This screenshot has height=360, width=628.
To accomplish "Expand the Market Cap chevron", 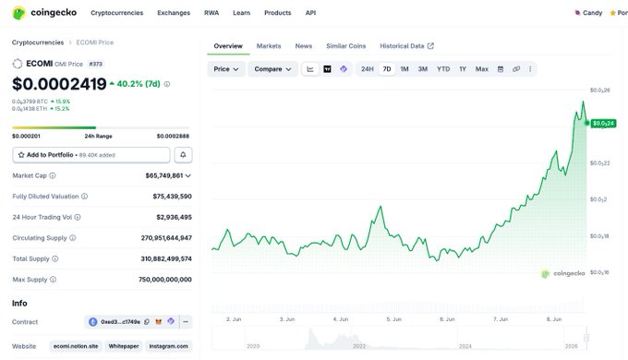I will 188,175.
